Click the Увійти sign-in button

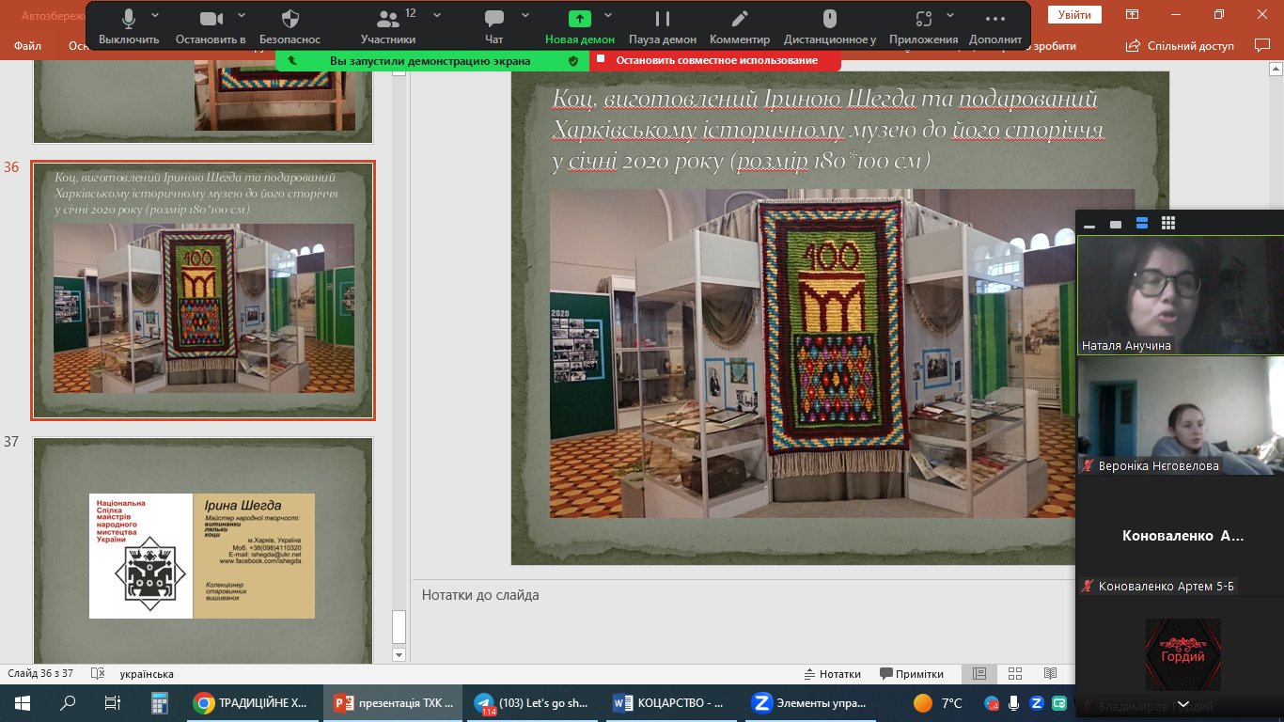point(1074,15)
